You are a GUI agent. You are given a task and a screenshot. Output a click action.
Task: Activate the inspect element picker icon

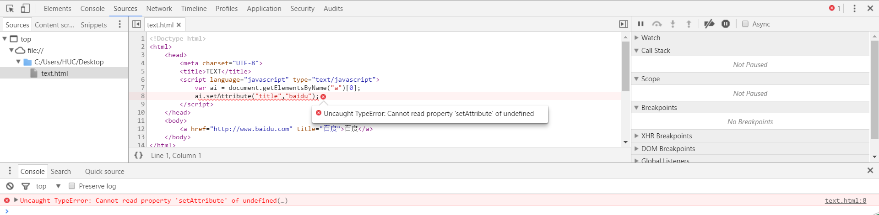10,8
